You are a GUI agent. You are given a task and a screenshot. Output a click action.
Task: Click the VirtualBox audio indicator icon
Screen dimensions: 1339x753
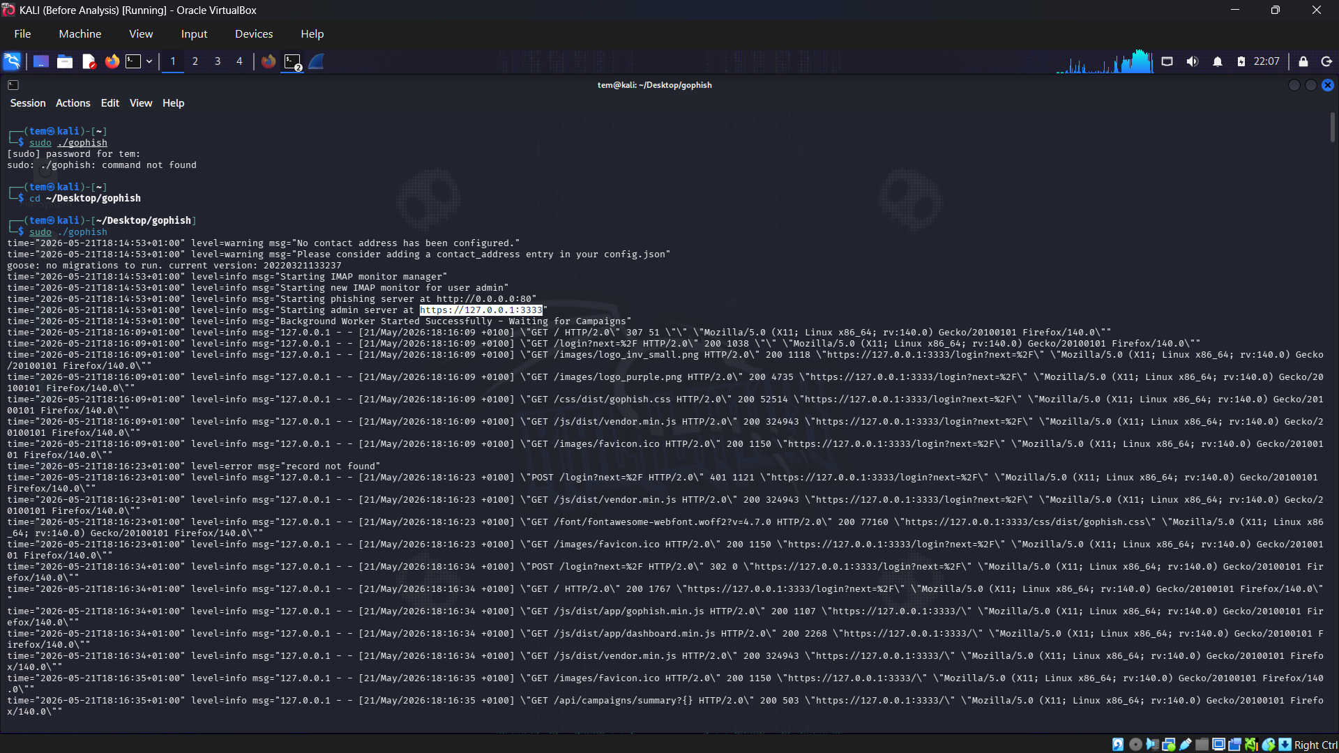click(1152, 745)
